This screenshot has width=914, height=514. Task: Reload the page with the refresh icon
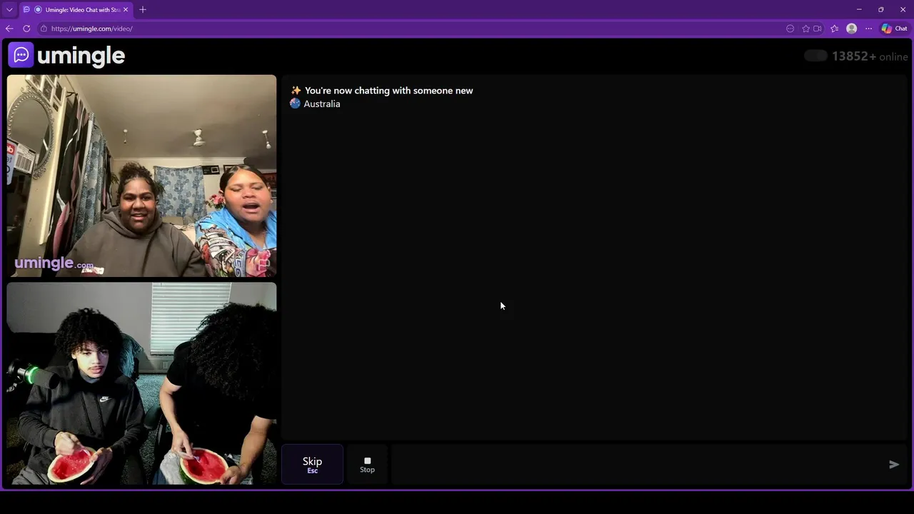(26, 29)
